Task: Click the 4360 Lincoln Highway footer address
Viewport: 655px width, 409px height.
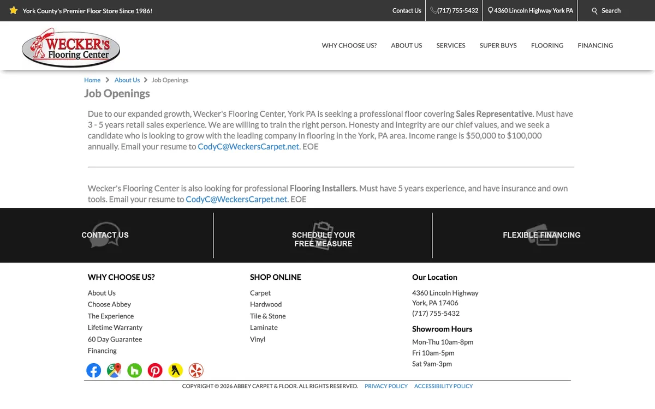Action: [445, 293]
